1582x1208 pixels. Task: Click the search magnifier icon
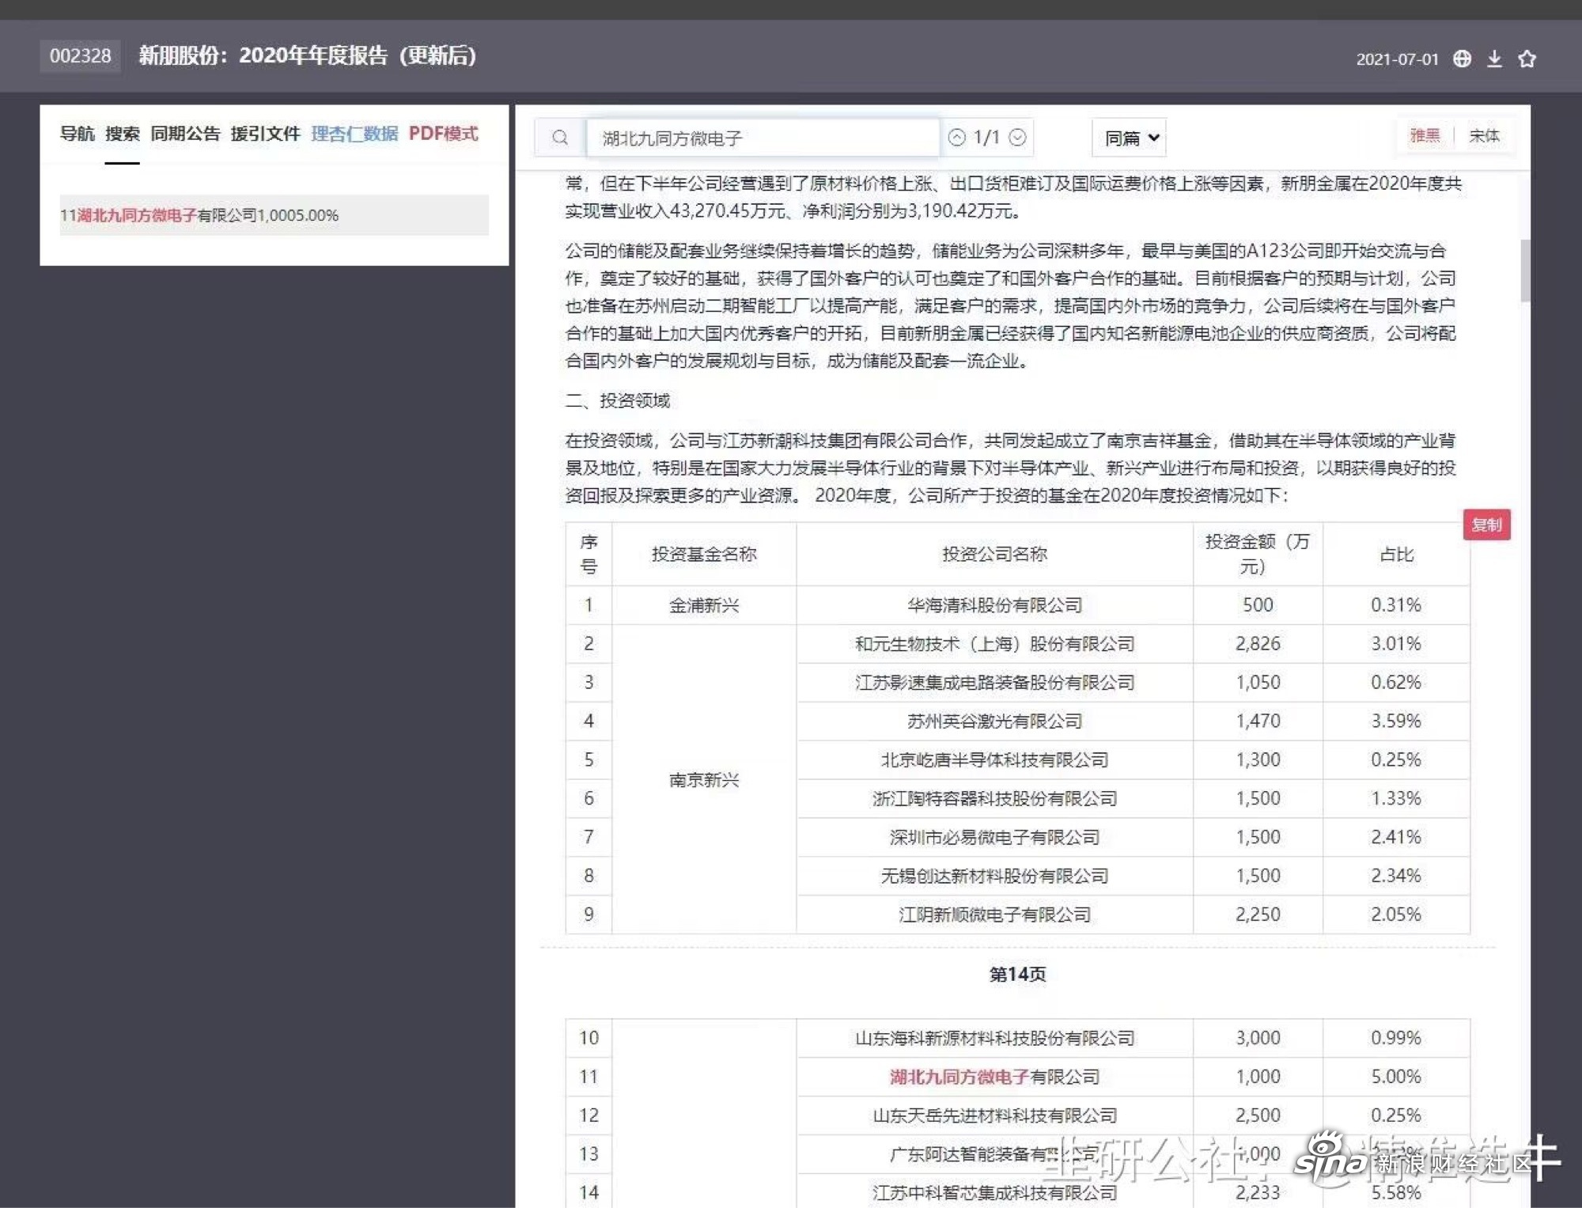[560, 138]
